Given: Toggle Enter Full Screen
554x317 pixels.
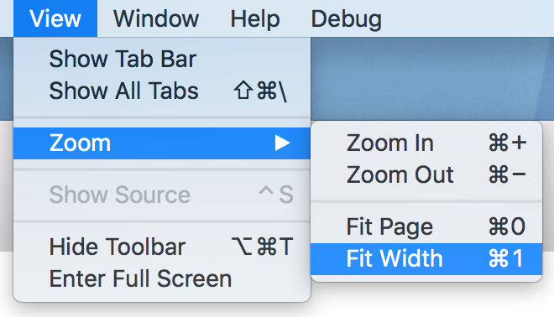Looking at the screenshot, I should click(162, 278).
